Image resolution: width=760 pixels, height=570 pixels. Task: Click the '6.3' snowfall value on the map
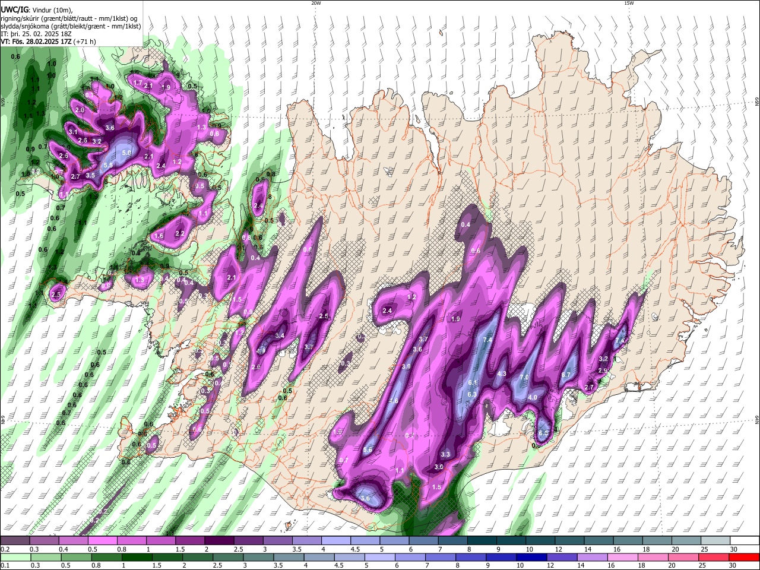[x=473, y=394]
